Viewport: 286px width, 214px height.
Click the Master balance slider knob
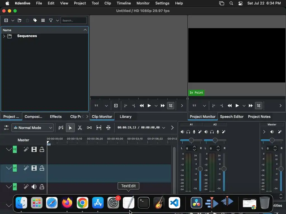pos(272,140)
